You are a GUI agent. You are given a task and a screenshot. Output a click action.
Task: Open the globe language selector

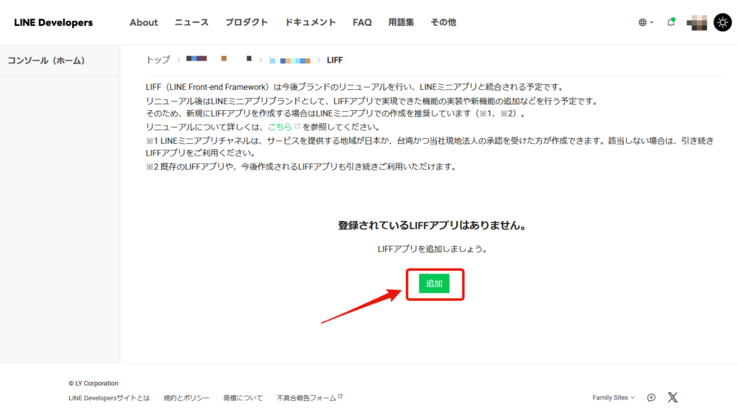646,22
